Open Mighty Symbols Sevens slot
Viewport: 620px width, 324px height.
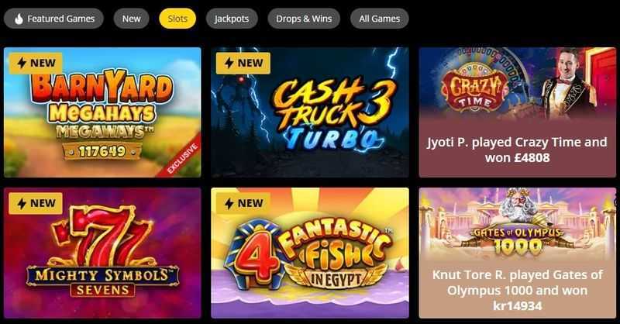click(102, 253)
